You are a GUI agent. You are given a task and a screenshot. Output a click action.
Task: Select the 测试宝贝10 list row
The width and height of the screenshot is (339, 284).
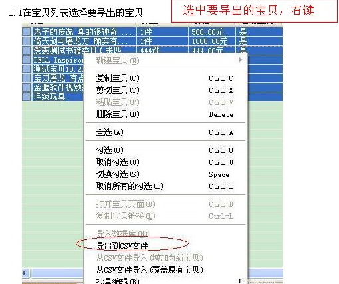[x=53, y=69]
